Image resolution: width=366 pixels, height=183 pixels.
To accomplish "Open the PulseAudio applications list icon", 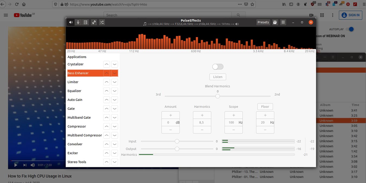I will click(x=85, y=22).
